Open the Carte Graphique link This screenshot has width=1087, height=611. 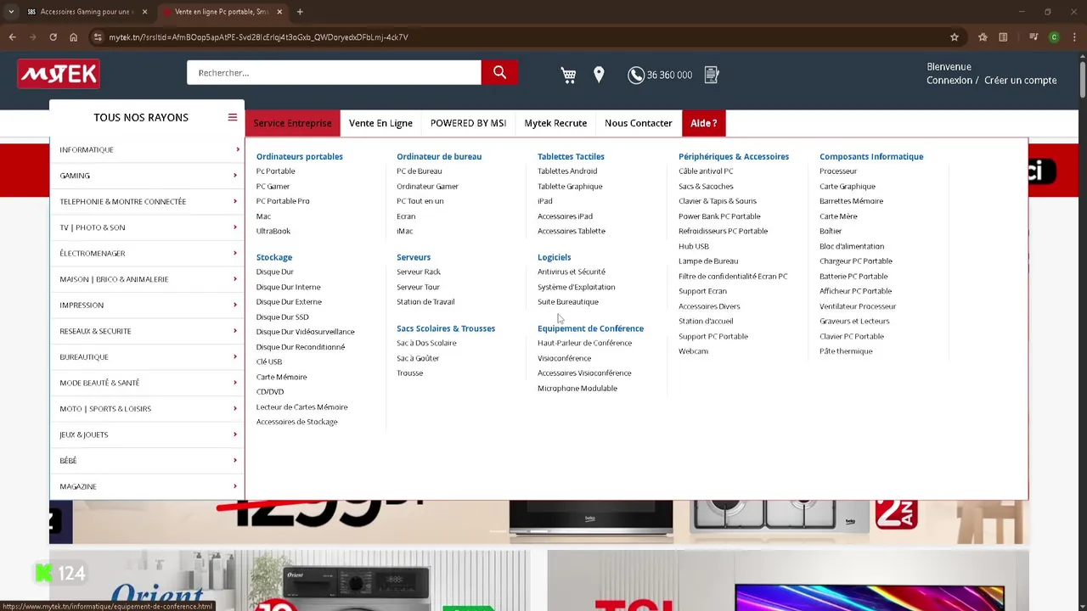(848, 187)
